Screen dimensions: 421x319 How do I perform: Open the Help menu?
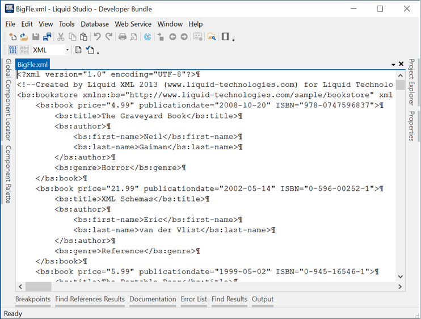(195, 24)
